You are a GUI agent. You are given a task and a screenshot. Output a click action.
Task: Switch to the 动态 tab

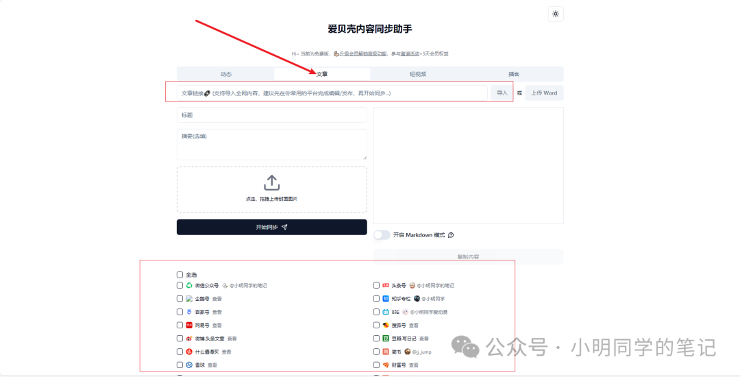tap(226, 74)
